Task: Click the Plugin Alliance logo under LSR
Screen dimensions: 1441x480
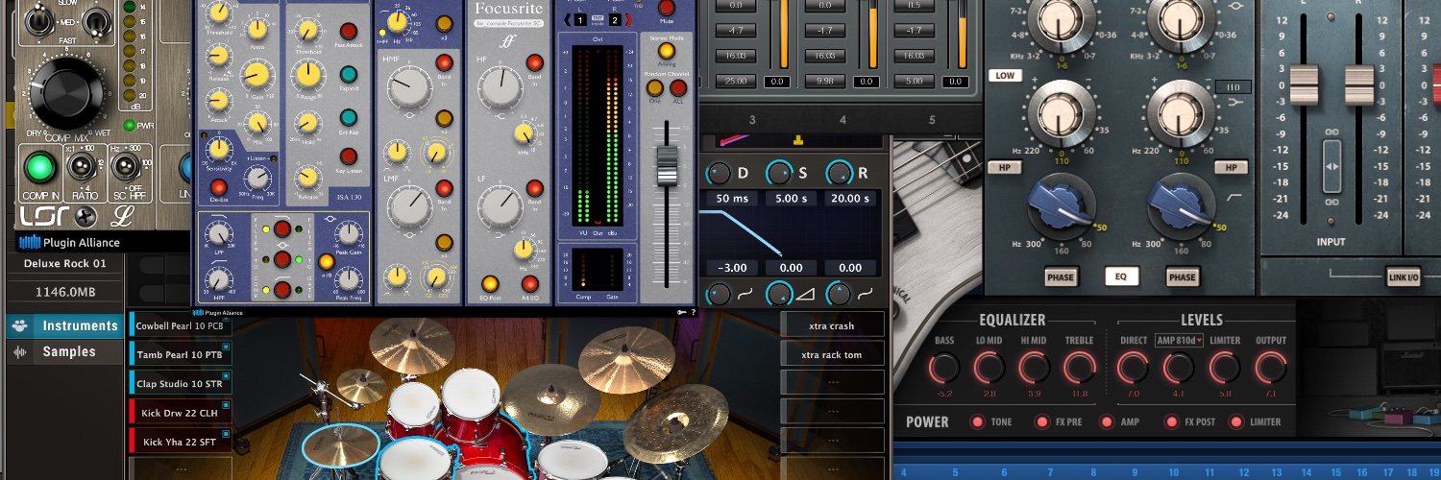Action: point(68,243)
